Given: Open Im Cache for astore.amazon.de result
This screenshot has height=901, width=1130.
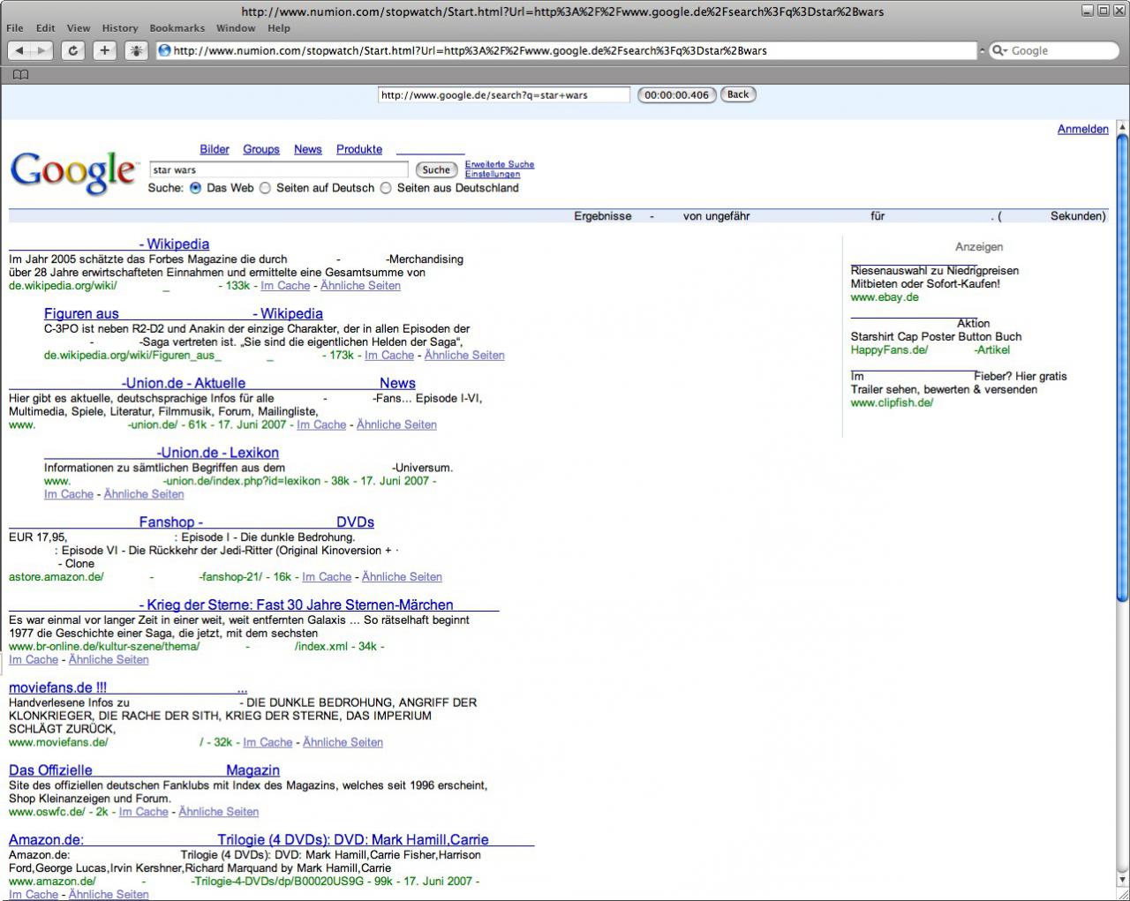Looking at the screenshot, I should coord(327,577).
